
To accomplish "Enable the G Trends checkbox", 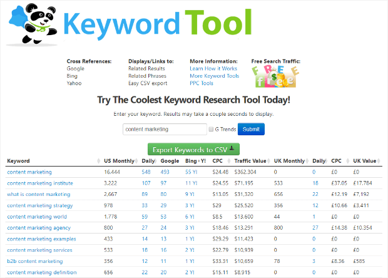I will pos(211,129).
